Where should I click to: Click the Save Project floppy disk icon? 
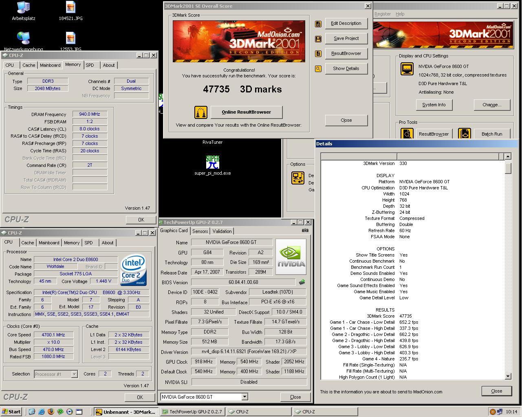point(318,39)
